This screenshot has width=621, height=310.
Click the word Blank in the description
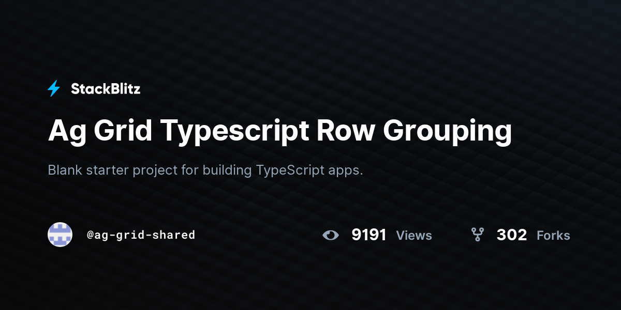point(66,171)
